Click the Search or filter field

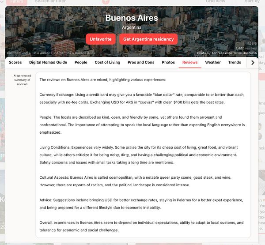(50, 1)
